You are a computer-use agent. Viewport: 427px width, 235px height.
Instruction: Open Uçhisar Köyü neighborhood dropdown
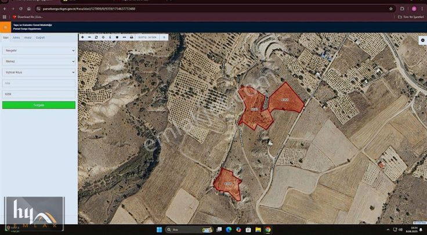click(39, 72)
